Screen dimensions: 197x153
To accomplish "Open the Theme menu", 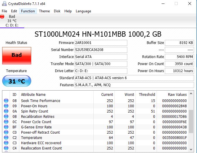I will 44,11.
